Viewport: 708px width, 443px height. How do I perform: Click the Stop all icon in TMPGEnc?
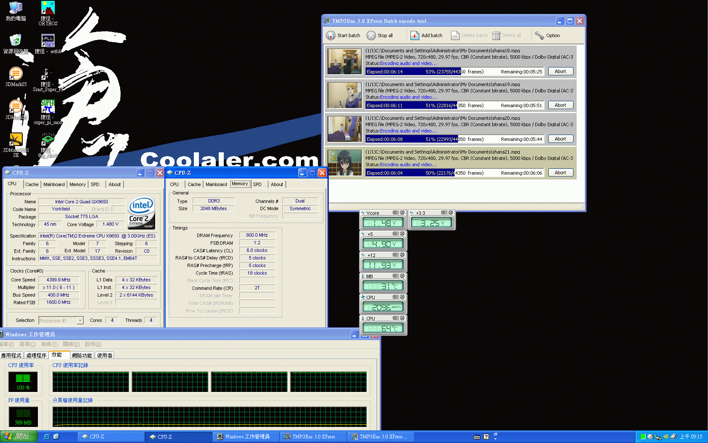tap(371, 35)
